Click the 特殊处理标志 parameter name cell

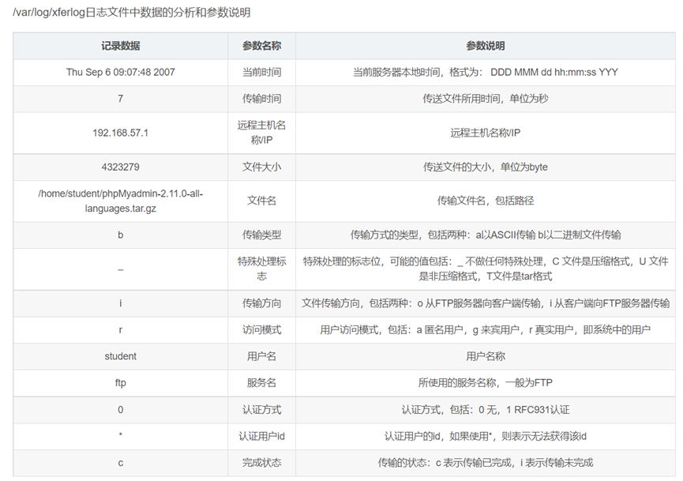(261, 269)
